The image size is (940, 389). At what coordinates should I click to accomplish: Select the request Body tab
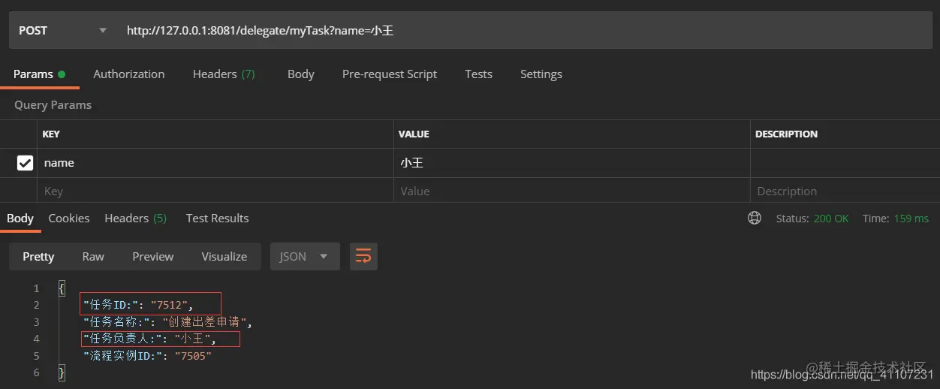[x=300, y=74]
